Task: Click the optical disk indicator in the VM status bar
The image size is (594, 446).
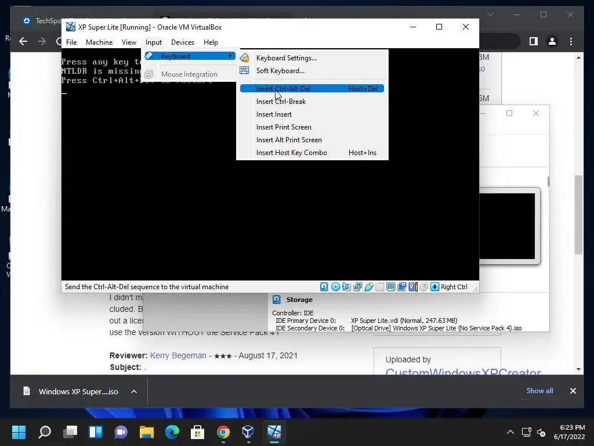Action: point(335,287)
